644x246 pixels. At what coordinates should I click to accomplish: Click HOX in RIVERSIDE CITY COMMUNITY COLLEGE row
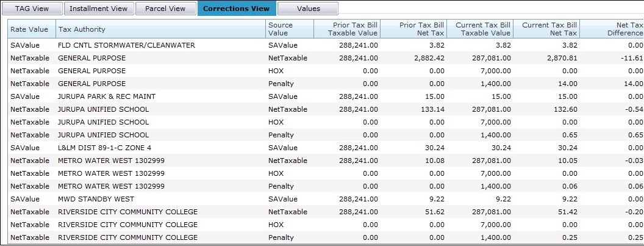click(x=276, y=225)
